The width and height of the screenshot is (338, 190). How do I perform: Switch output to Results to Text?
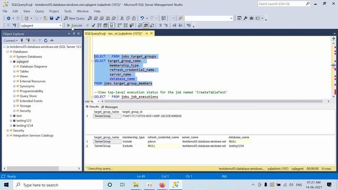[x=140, y=25]
